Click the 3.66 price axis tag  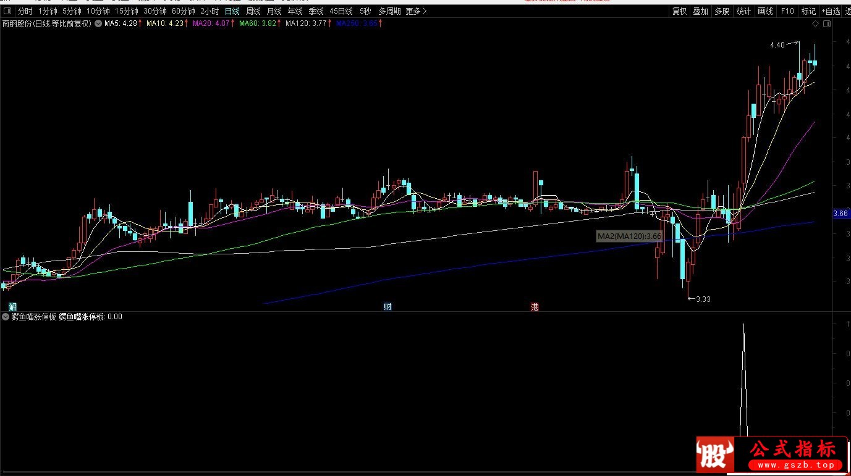pos(840,214)
